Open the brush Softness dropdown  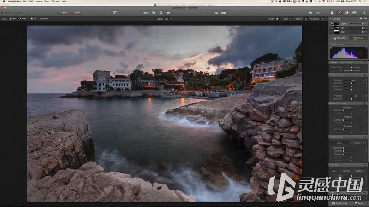323,19
